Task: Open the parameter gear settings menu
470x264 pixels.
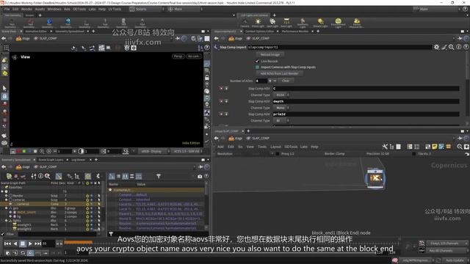Action: (x=436, y=47)
